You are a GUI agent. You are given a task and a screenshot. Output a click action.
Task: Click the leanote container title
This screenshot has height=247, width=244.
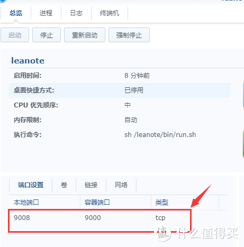coord(28,60)
